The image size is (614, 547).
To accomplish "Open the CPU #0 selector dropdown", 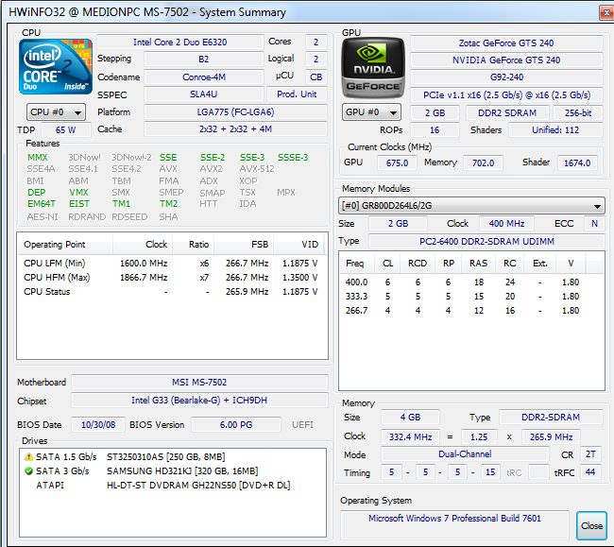I will (x=56, y=112).
